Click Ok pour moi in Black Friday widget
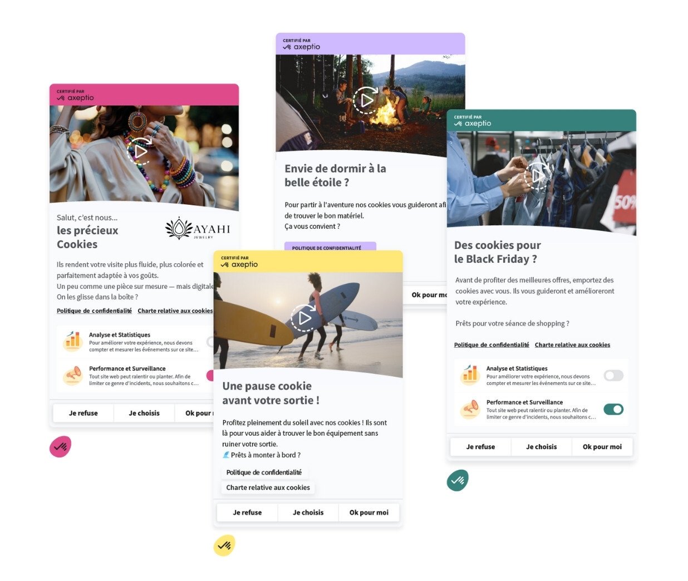 pos(602,447)
